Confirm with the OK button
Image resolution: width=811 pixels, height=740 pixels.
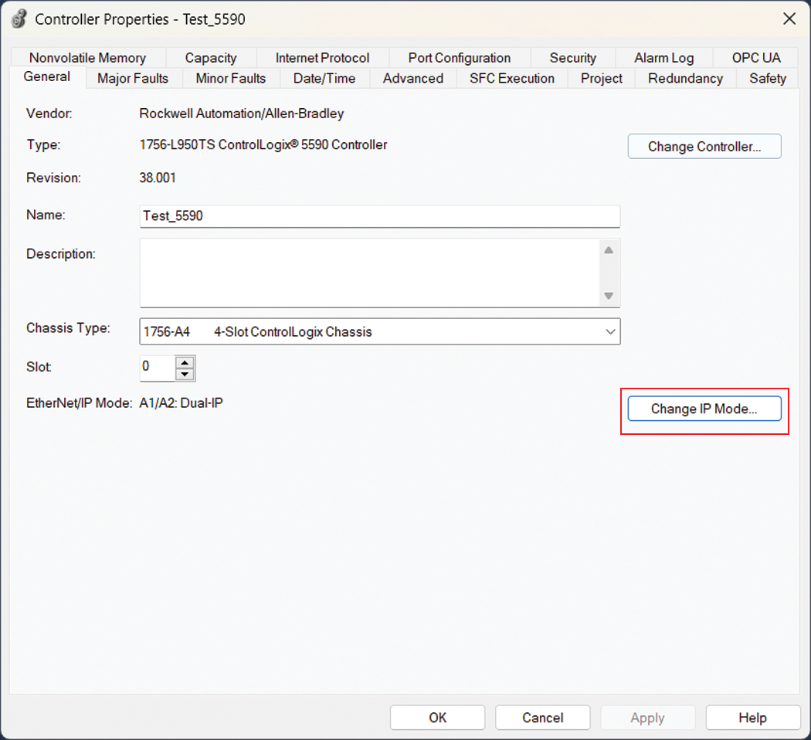tap(437, 718)
